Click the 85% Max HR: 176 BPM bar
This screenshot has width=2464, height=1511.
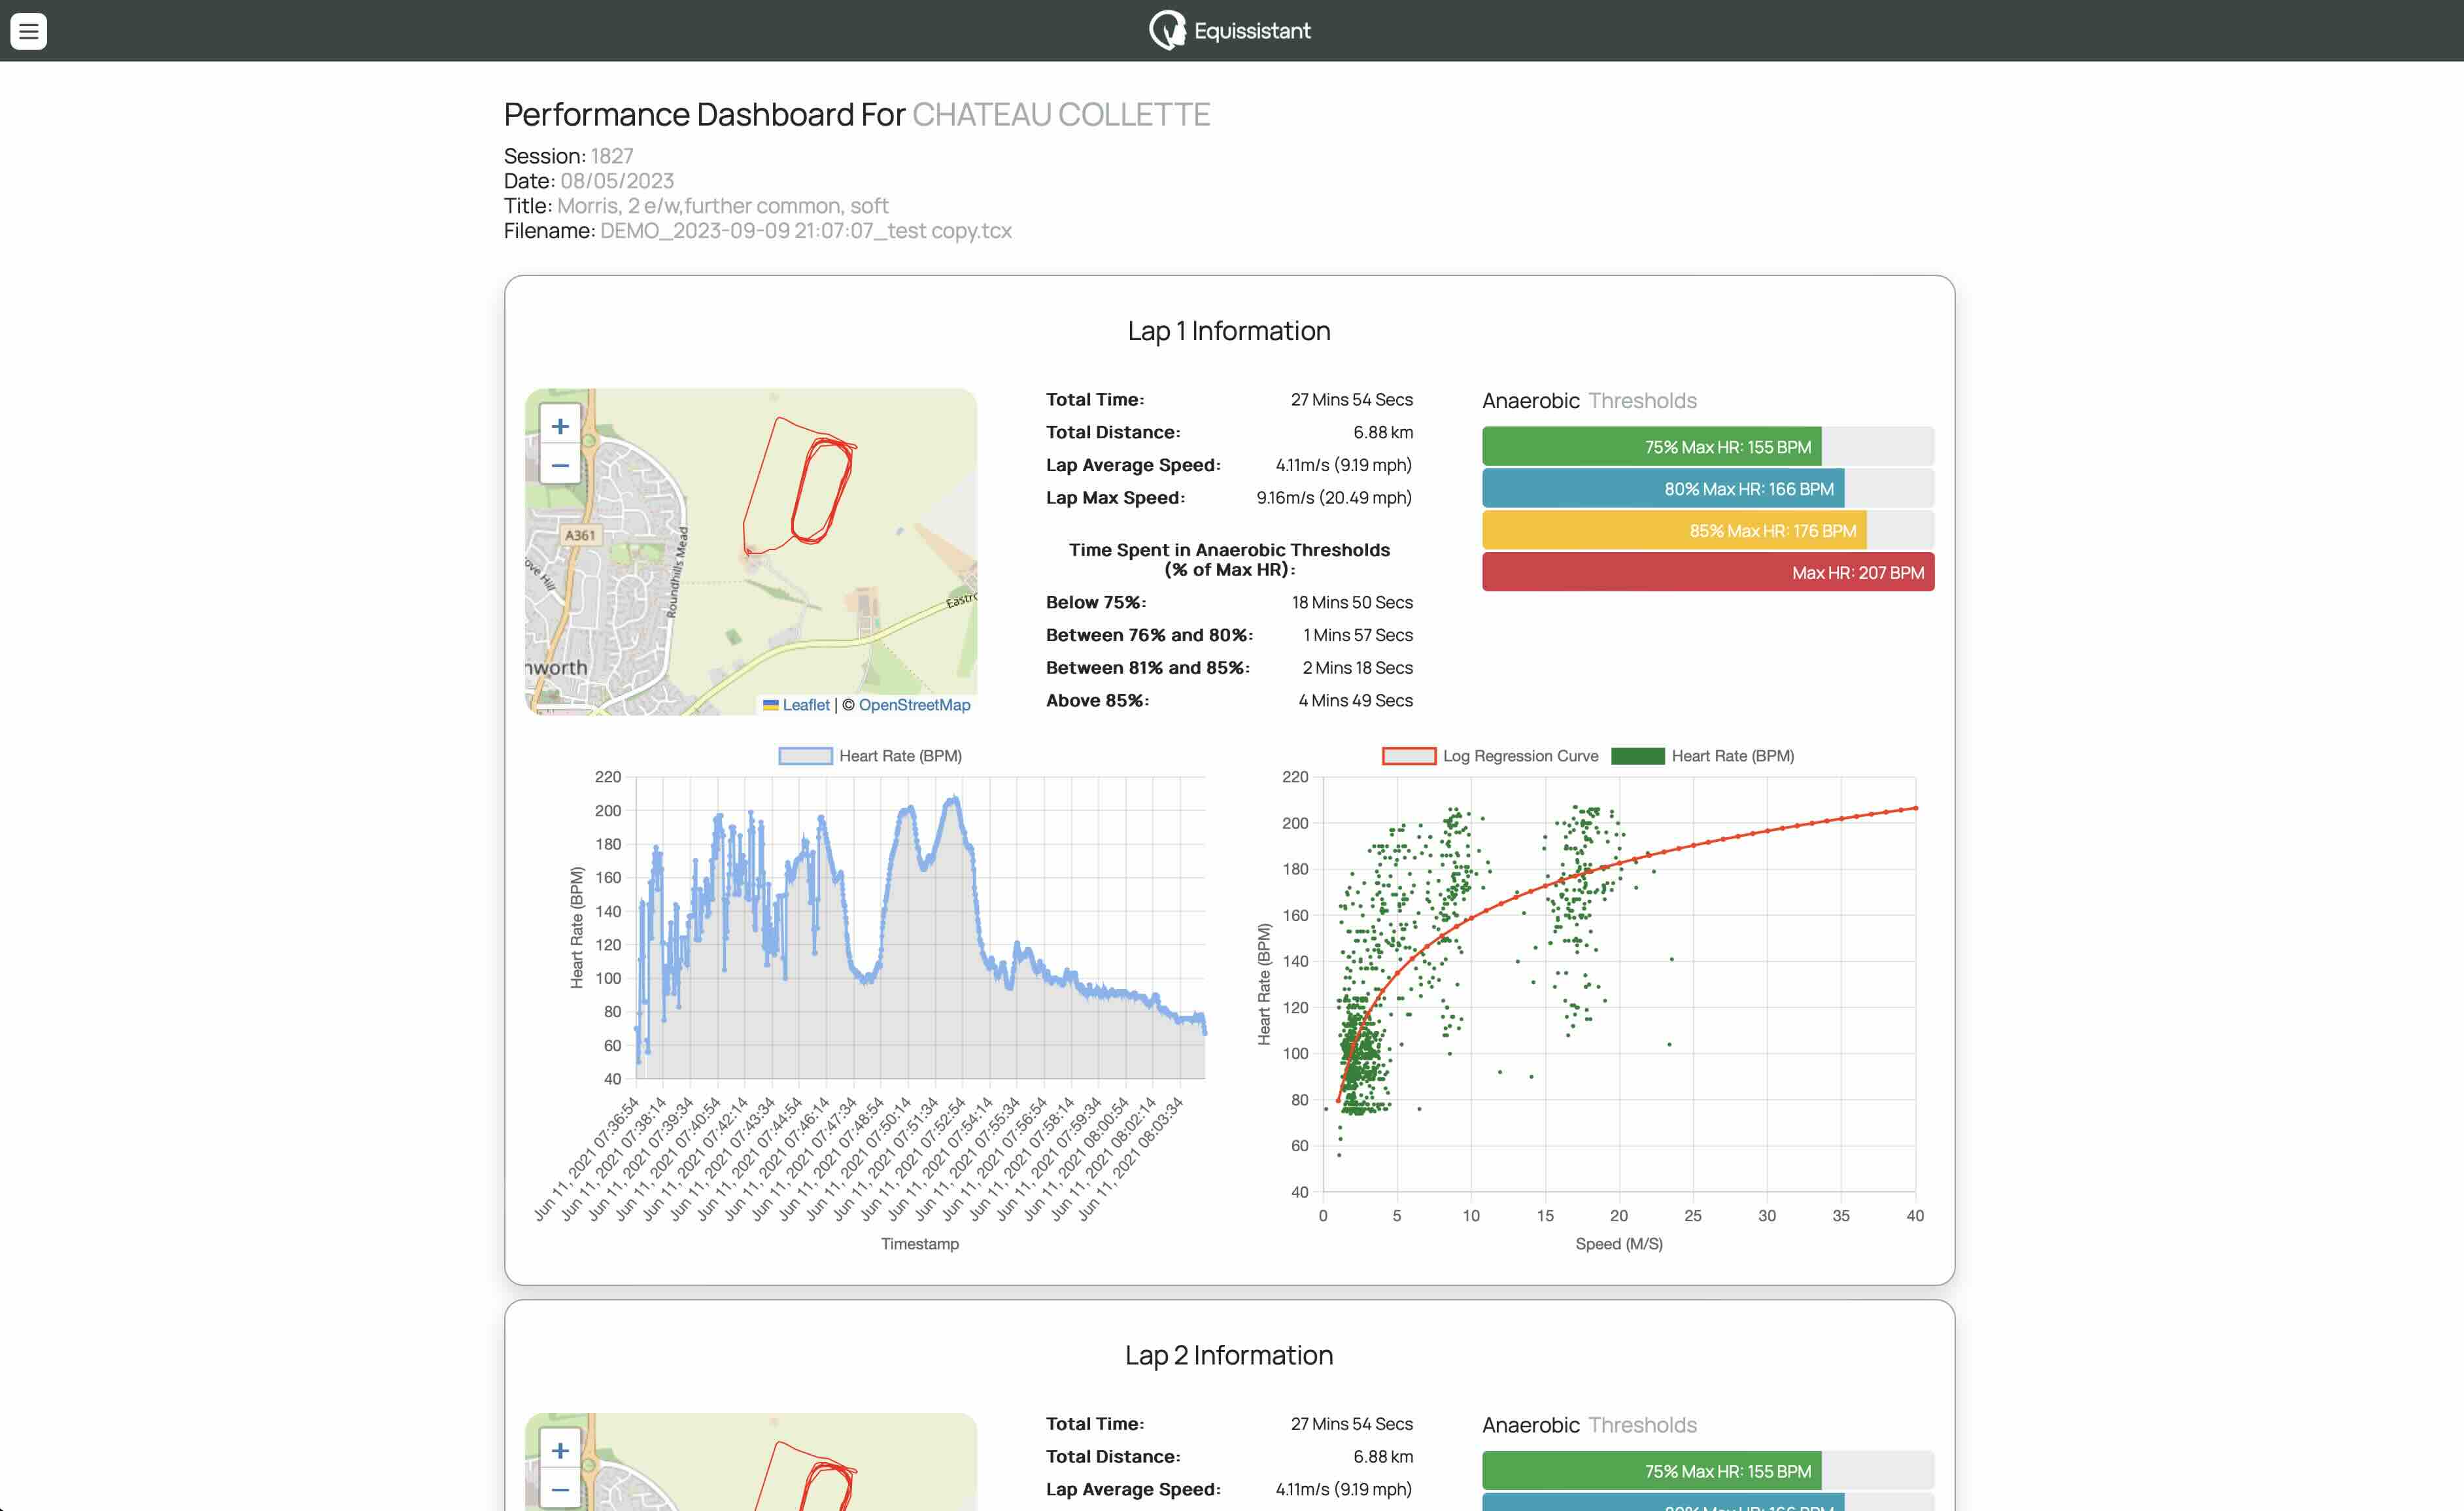[x=1674, y=531]
